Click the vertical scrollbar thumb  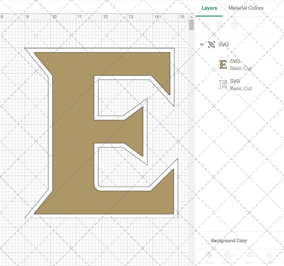click(191, 25)
